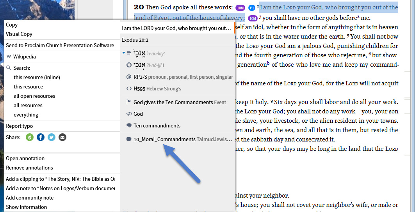The height and width of the screenshot is (212, 415).
Task: Select Add community note
Action: point(30,198)
